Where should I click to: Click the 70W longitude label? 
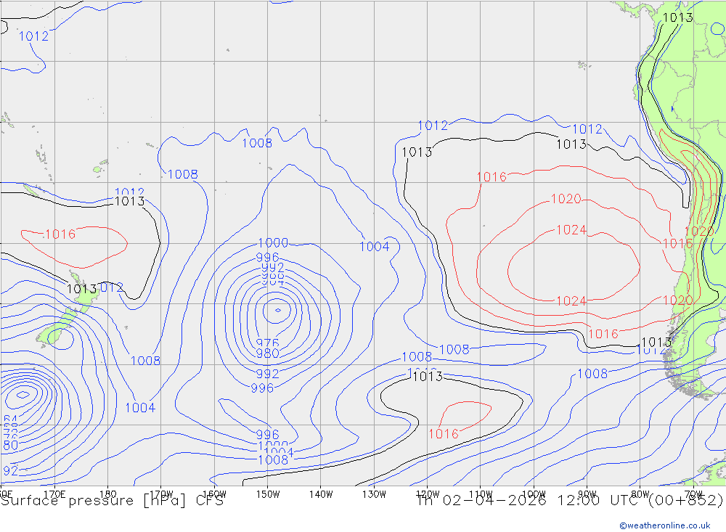coord(693,494)
